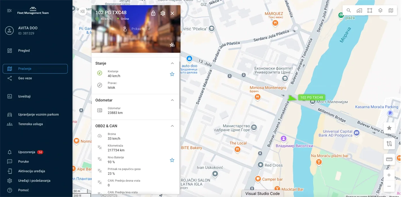
Task: Collapse the OBD2 & CAN section
Action: pyautogui.click(x=172, y=126)
